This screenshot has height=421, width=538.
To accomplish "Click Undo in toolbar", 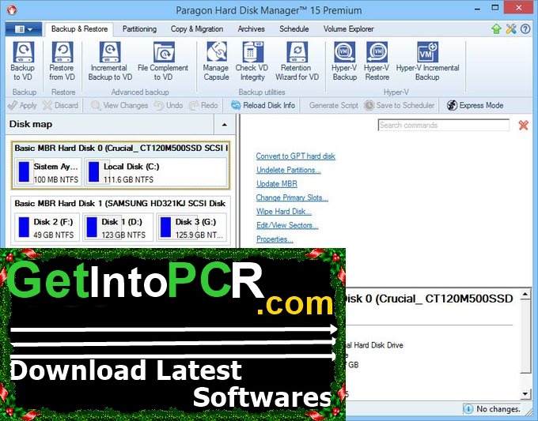I will [x=169, y=105].
